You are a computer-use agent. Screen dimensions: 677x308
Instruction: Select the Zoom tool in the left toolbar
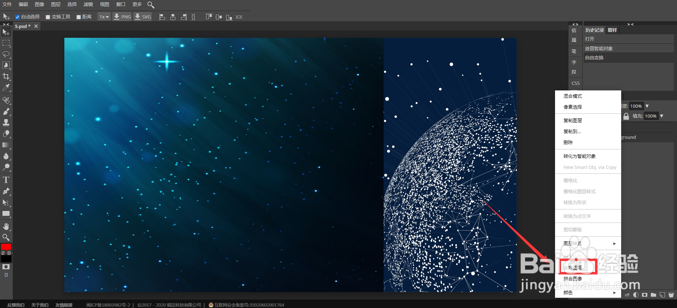[6, 237]
